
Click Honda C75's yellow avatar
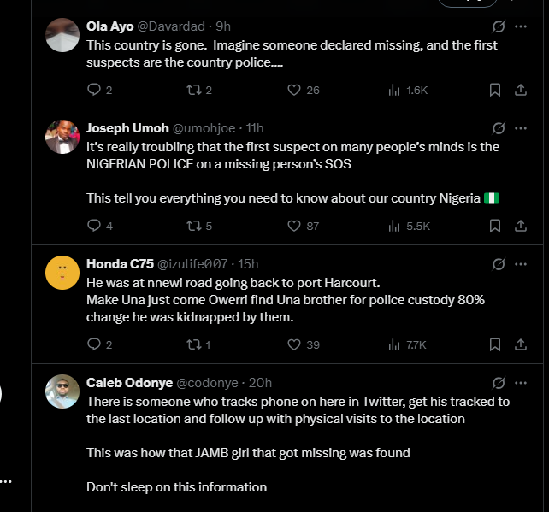click(62, 272)
